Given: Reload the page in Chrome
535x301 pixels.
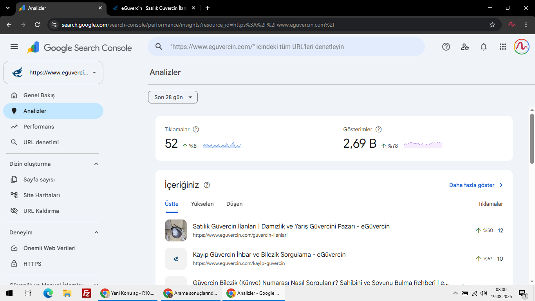Looking at the screenshot, I should 37,25.
